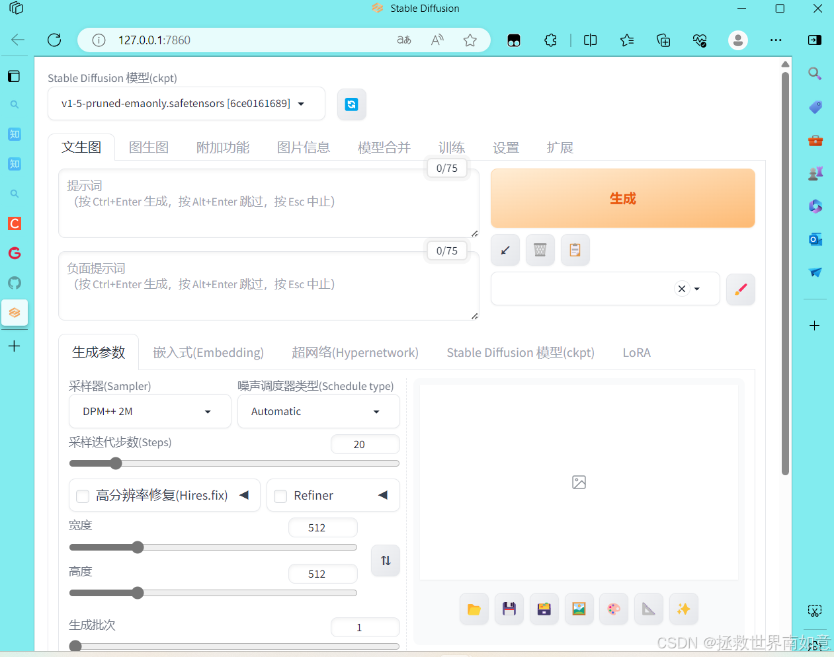834x657 pixels.
Task: Open browser extensions puzzle icon
Action: (x=550, y=40)
